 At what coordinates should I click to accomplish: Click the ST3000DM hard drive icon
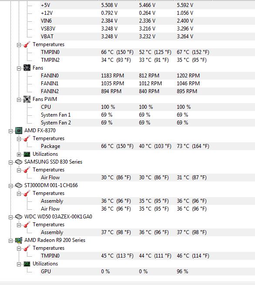[19, 185]
